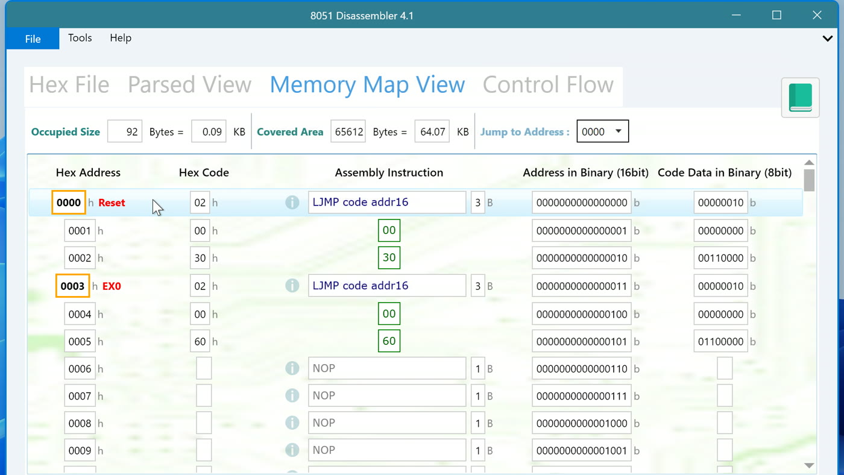Click green operand box 00 at 0001
This screenshot has height=475, width=844.
point(389,230)
